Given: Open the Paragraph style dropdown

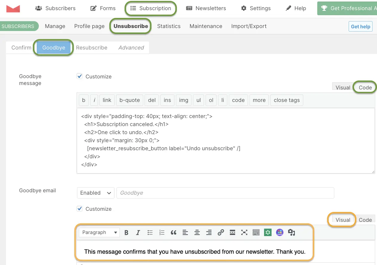Looking at the screenshot, I should click(99, 232).
